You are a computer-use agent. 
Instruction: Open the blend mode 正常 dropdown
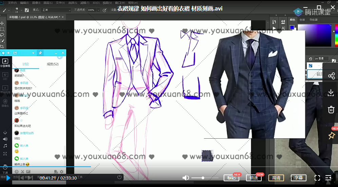click(x=56, y=10)
